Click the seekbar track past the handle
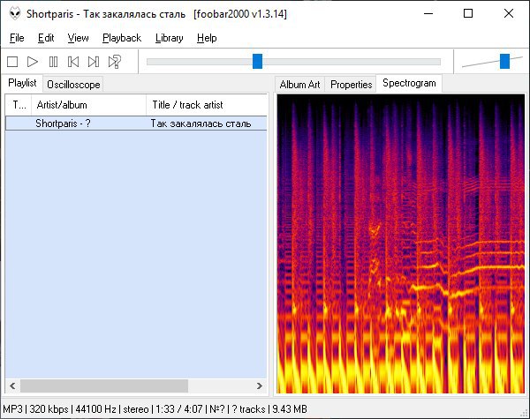The width and height of the screenshot is (530, 419). [x=352, y=62]
